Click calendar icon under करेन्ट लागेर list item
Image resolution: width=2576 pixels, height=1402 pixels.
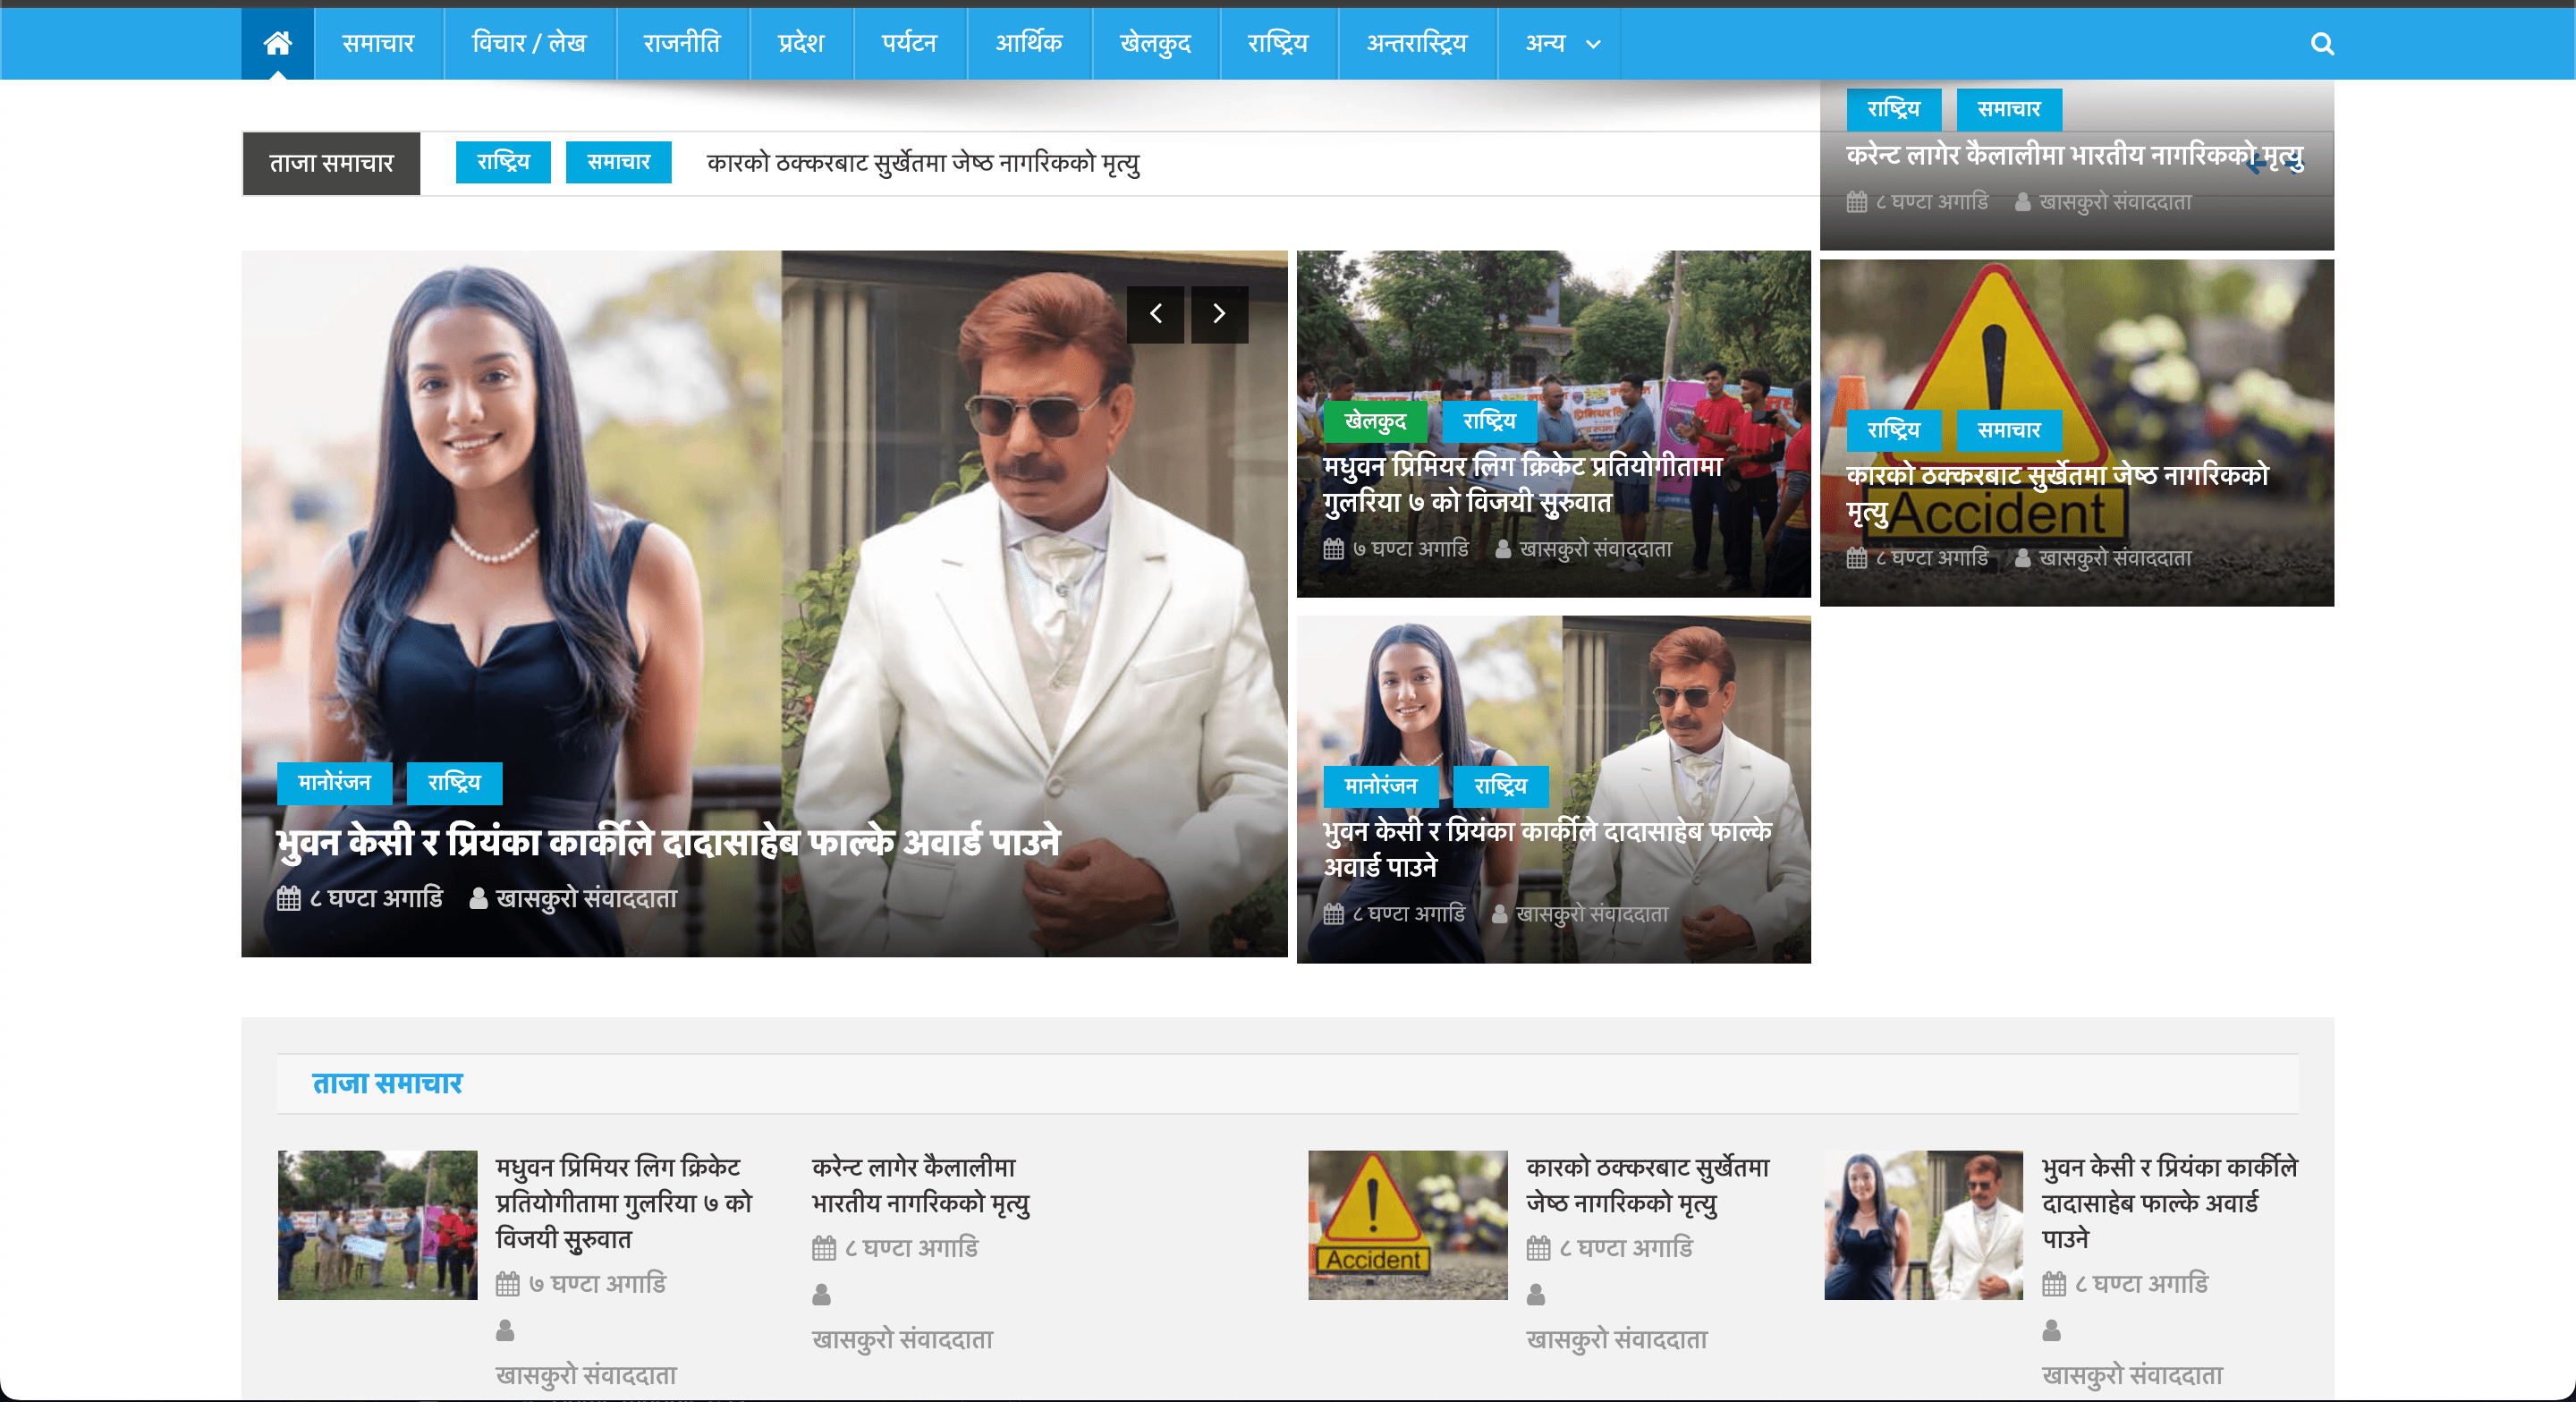(823, 1248)
